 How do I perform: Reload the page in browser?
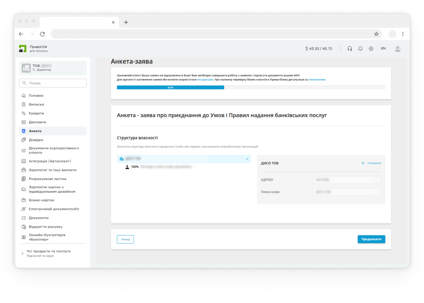[42, 34]
